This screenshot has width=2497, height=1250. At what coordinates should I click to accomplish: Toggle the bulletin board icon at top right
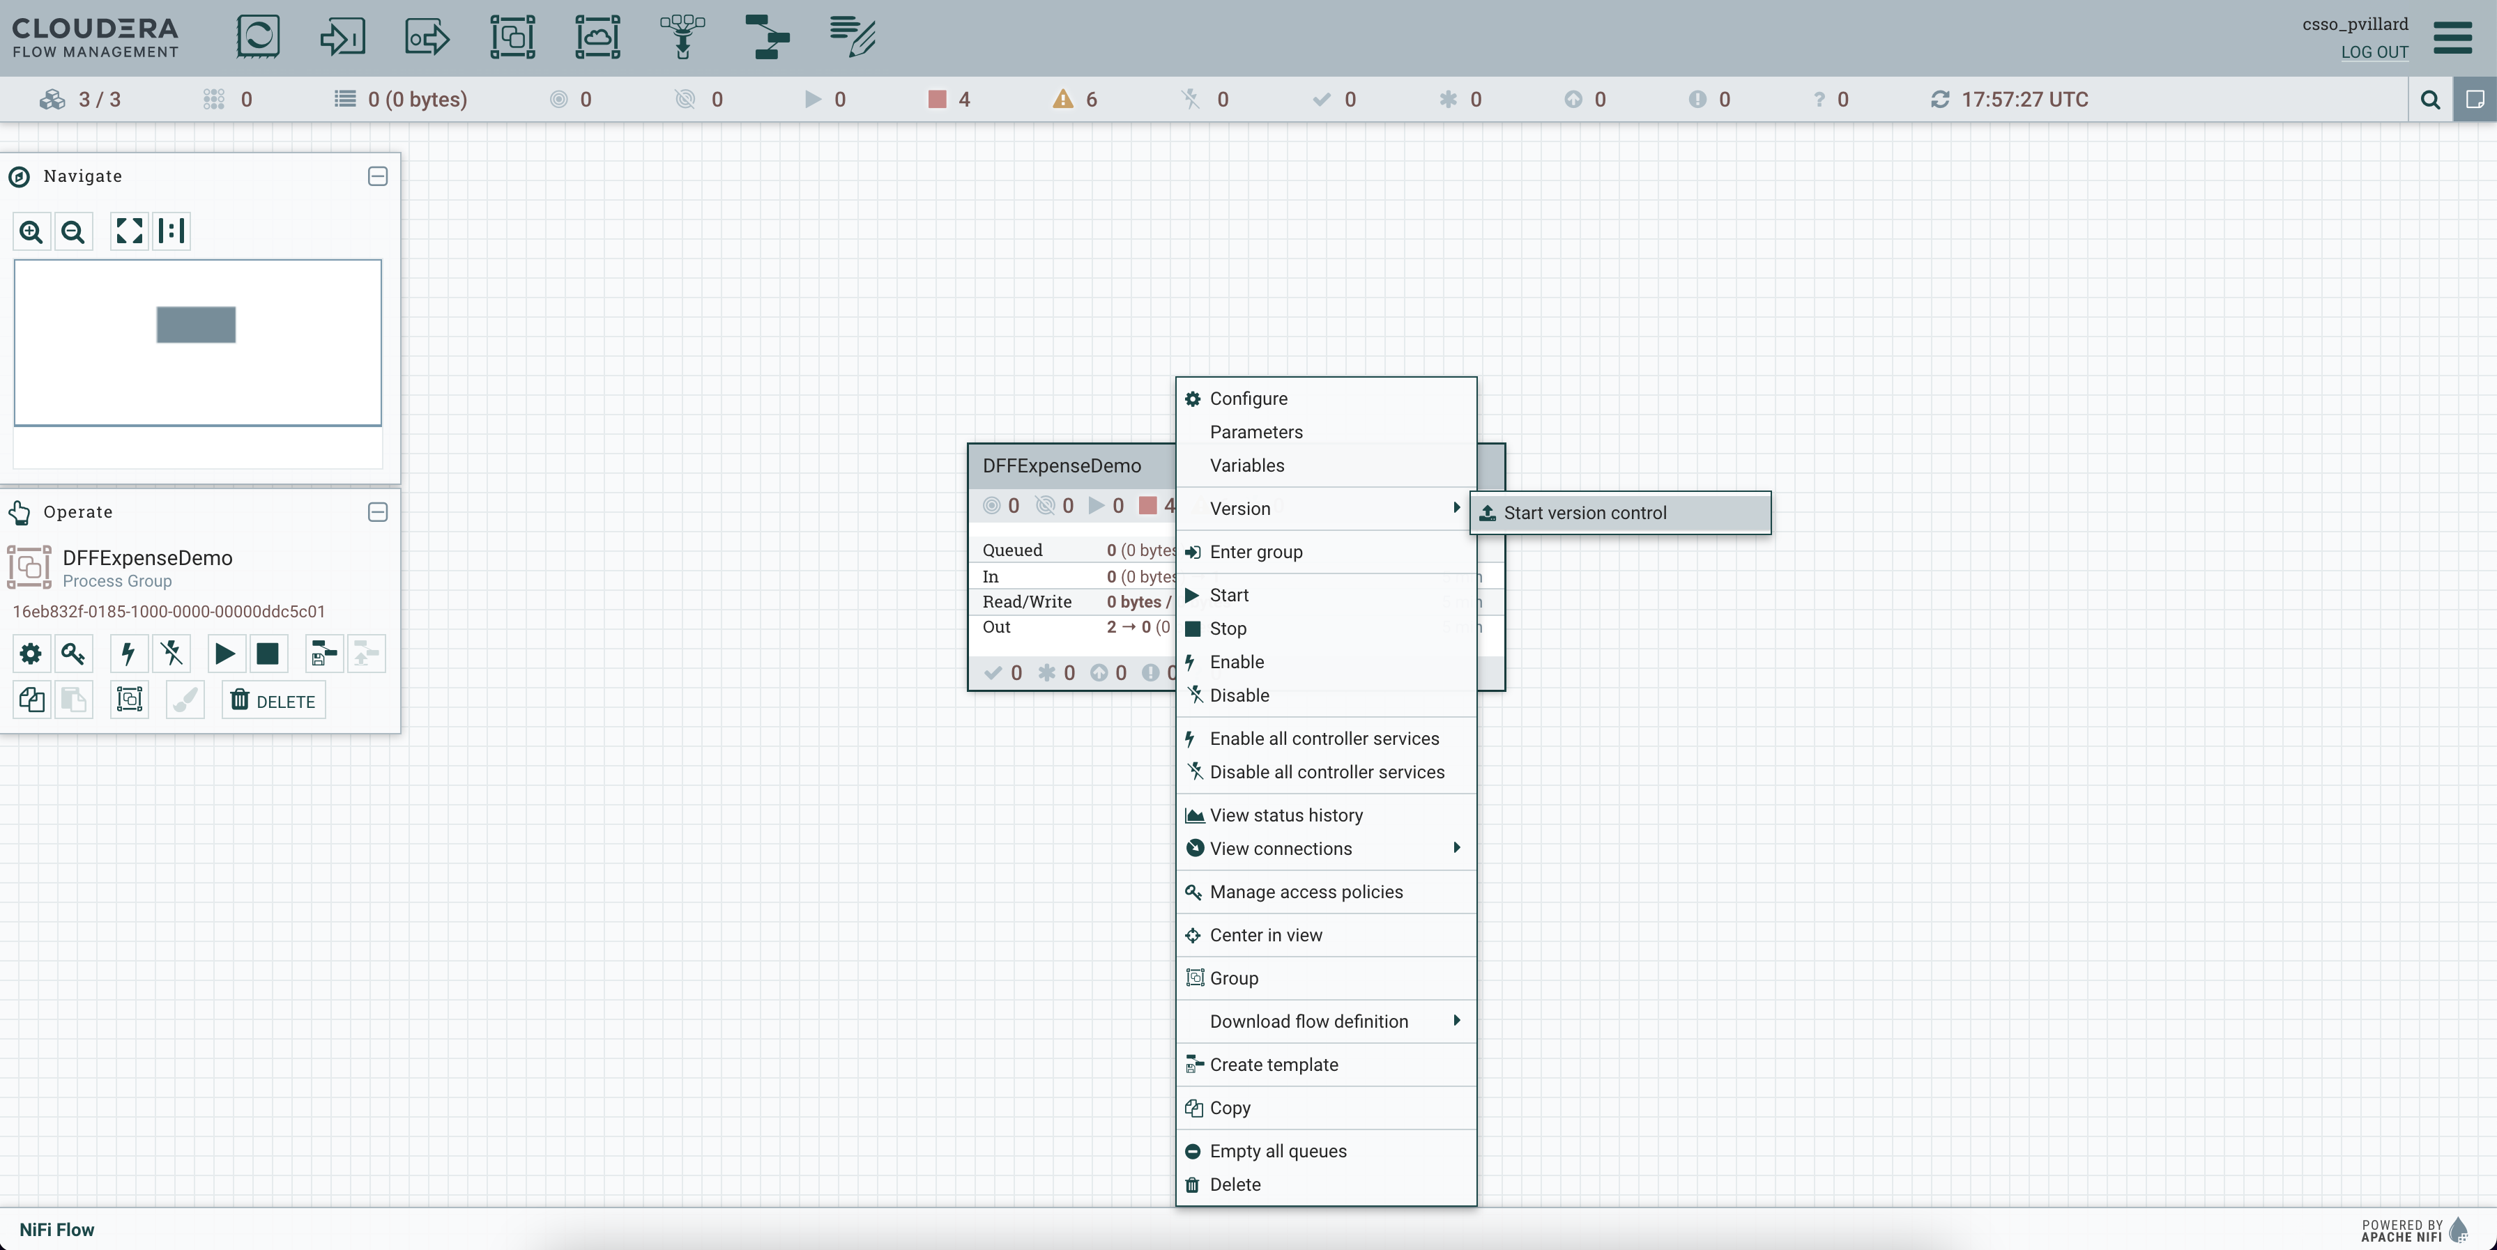(2475, 100)
